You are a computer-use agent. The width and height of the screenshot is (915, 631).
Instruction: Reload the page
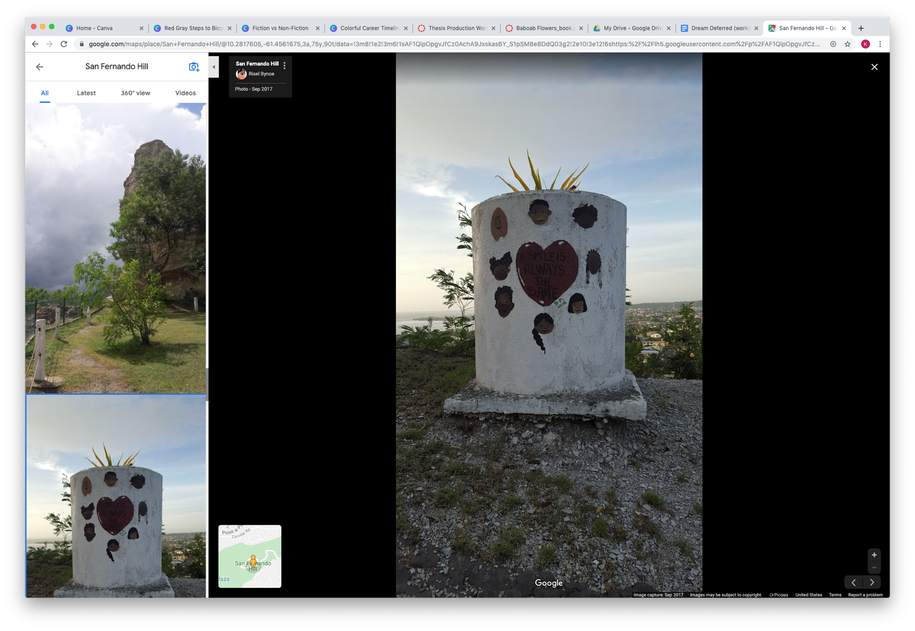point(64,44)
